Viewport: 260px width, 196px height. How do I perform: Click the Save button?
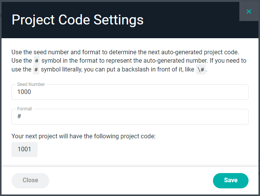[x=231, y=181]
